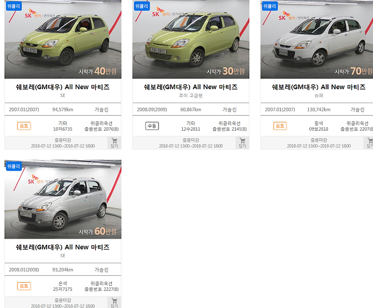Viewport: 373px width, 308px height.
Task: Click the 수동 transmission tag
Action: [152, 125]
